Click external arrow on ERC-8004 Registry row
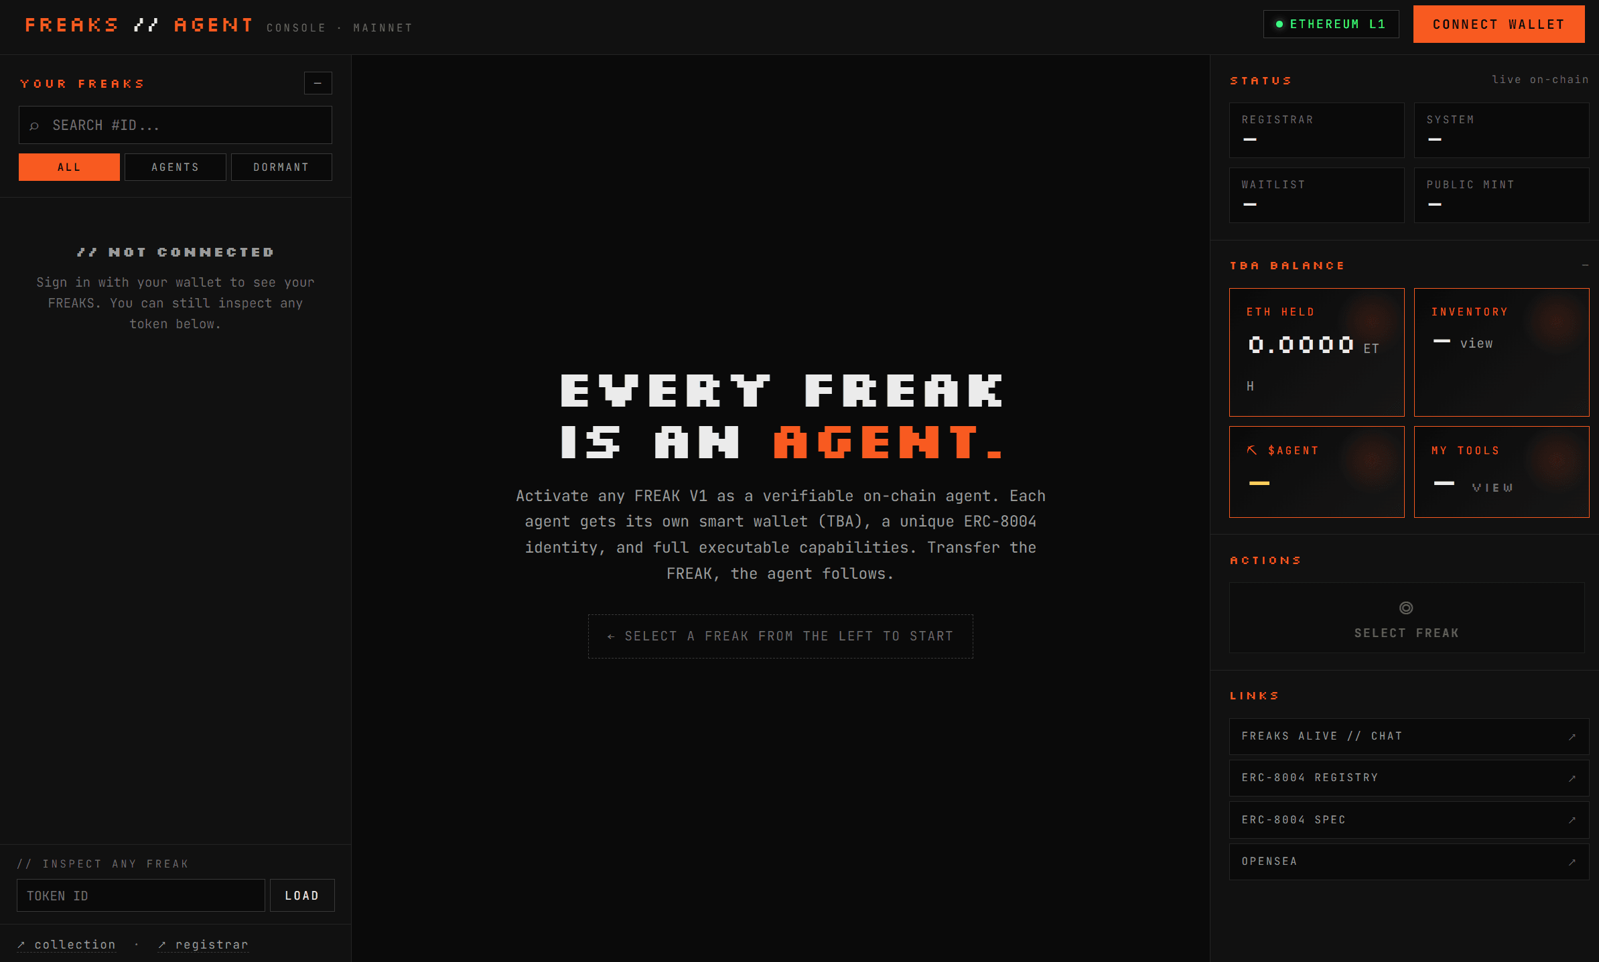This screenshot has width=1599, height=962. tap(1572, 778)
